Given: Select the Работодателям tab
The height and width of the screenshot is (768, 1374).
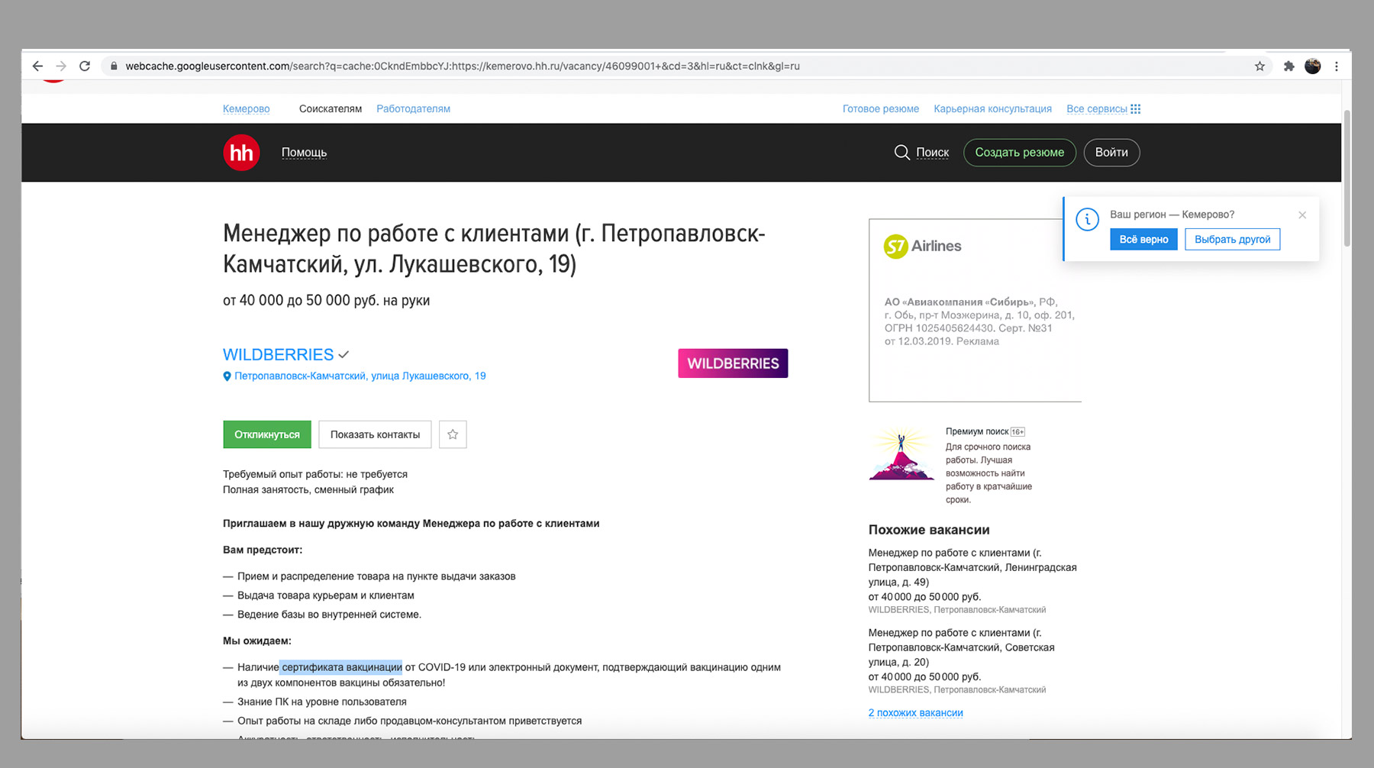Looking at the screenshot, I should (413, 108).
